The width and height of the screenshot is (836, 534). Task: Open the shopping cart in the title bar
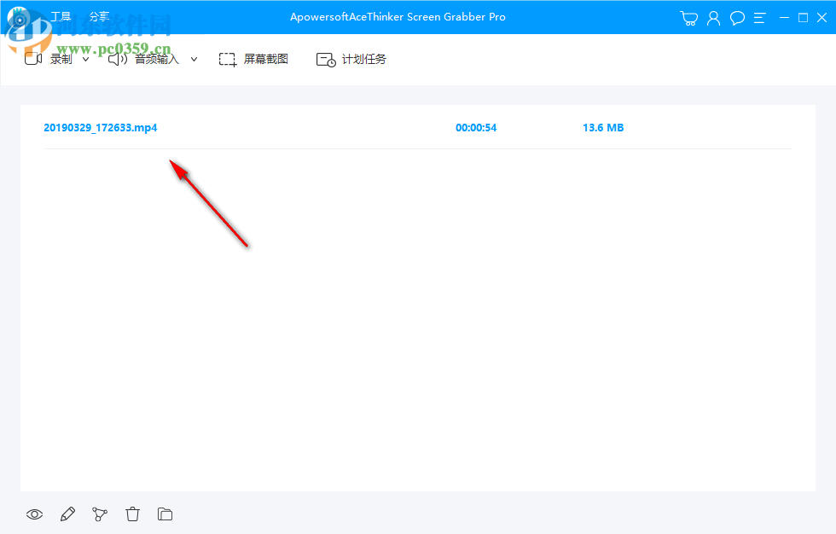coord(688,17)
